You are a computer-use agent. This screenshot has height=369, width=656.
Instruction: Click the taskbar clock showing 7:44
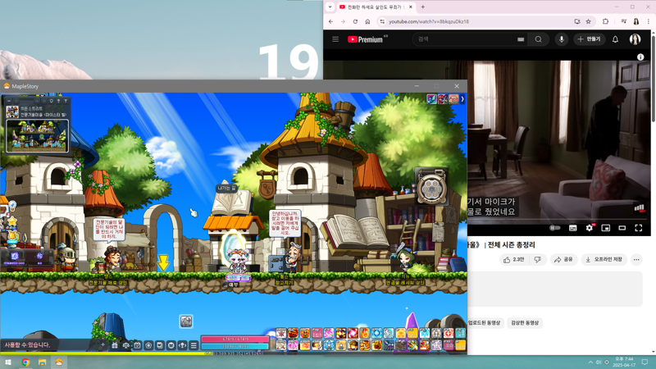coord(624,362)
